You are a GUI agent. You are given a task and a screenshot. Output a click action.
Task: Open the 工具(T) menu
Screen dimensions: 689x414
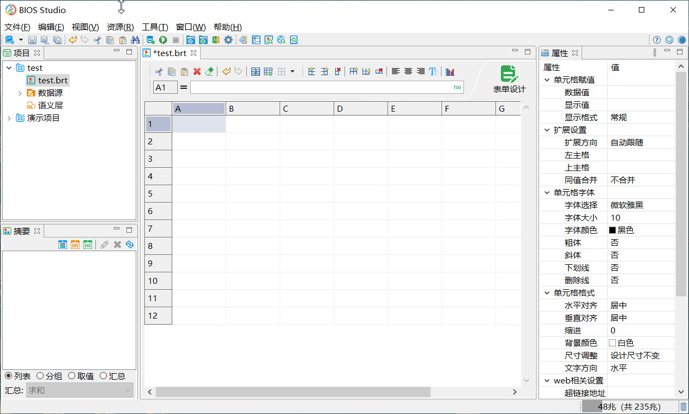coord(155,27)
